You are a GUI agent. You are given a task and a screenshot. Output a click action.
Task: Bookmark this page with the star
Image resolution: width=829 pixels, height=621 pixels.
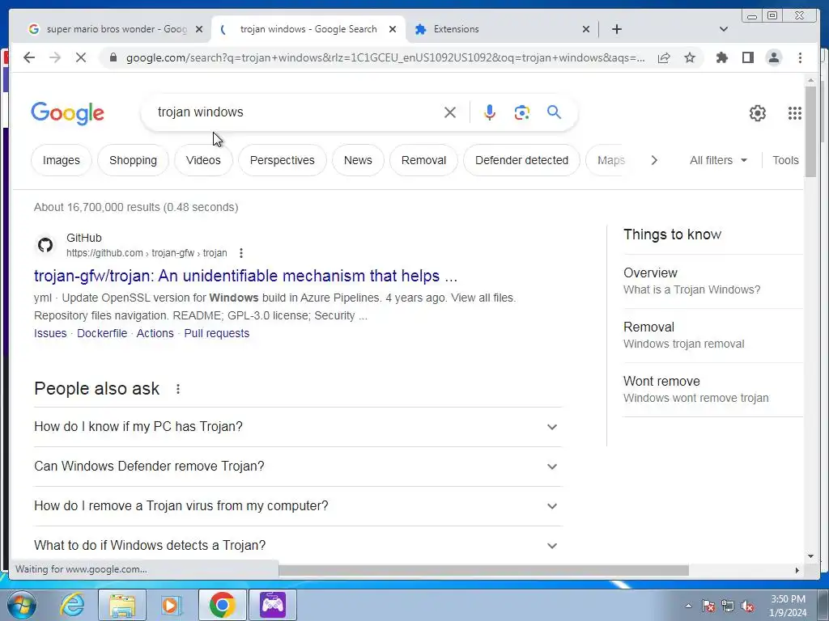pyautogui.click(x=690, y=57)
